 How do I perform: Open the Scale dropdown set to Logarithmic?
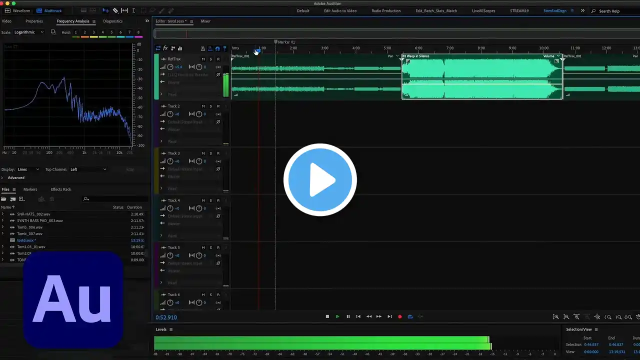29,32
